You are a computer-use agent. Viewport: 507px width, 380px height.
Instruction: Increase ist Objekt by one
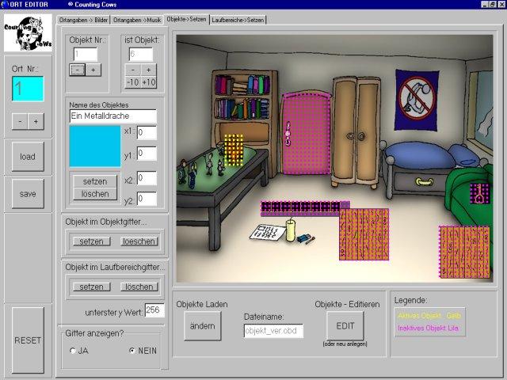(149, 70)
